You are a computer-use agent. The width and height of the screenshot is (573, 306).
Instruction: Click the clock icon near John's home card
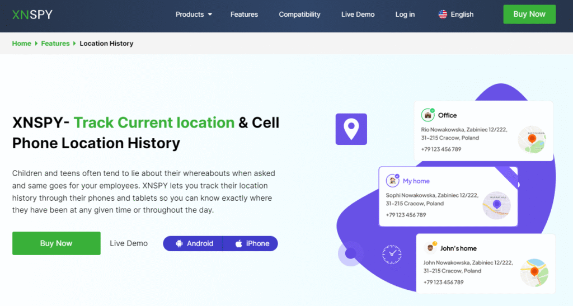pos(392,254)
